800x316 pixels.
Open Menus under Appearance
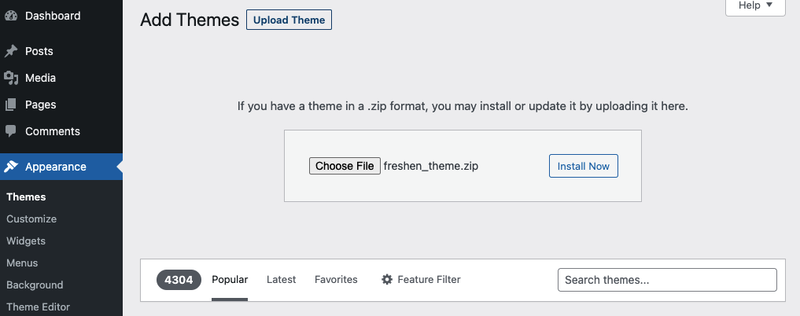(x=22, y=263)
